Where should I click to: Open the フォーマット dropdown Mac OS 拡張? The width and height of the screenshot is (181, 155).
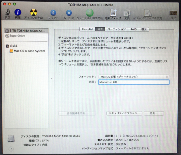[134, 77]
